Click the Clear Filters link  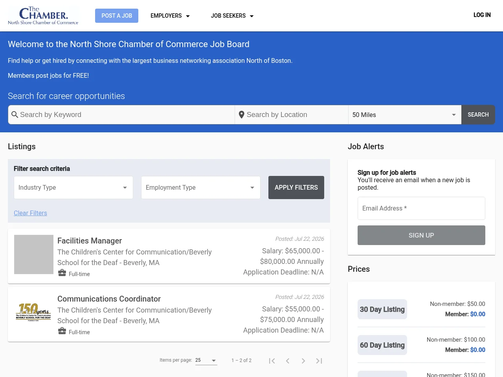click(30, 213)
